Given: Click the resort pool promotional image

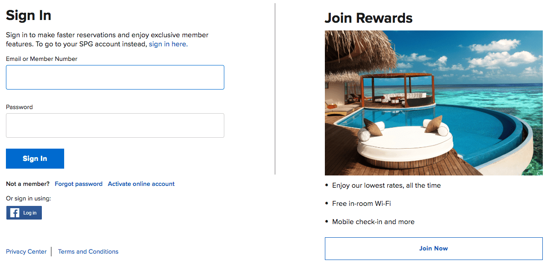Looking at the screenshot, I should pos(434,103).
